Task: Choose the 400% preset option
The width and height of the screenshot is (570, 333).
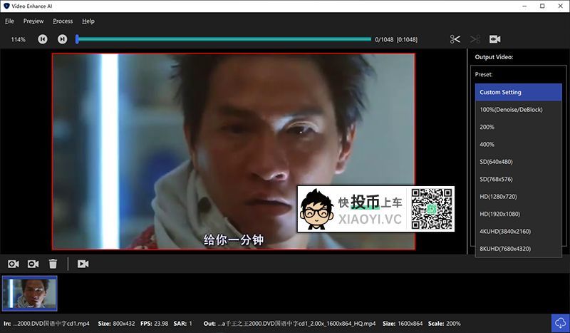Action: pos(519,145)
